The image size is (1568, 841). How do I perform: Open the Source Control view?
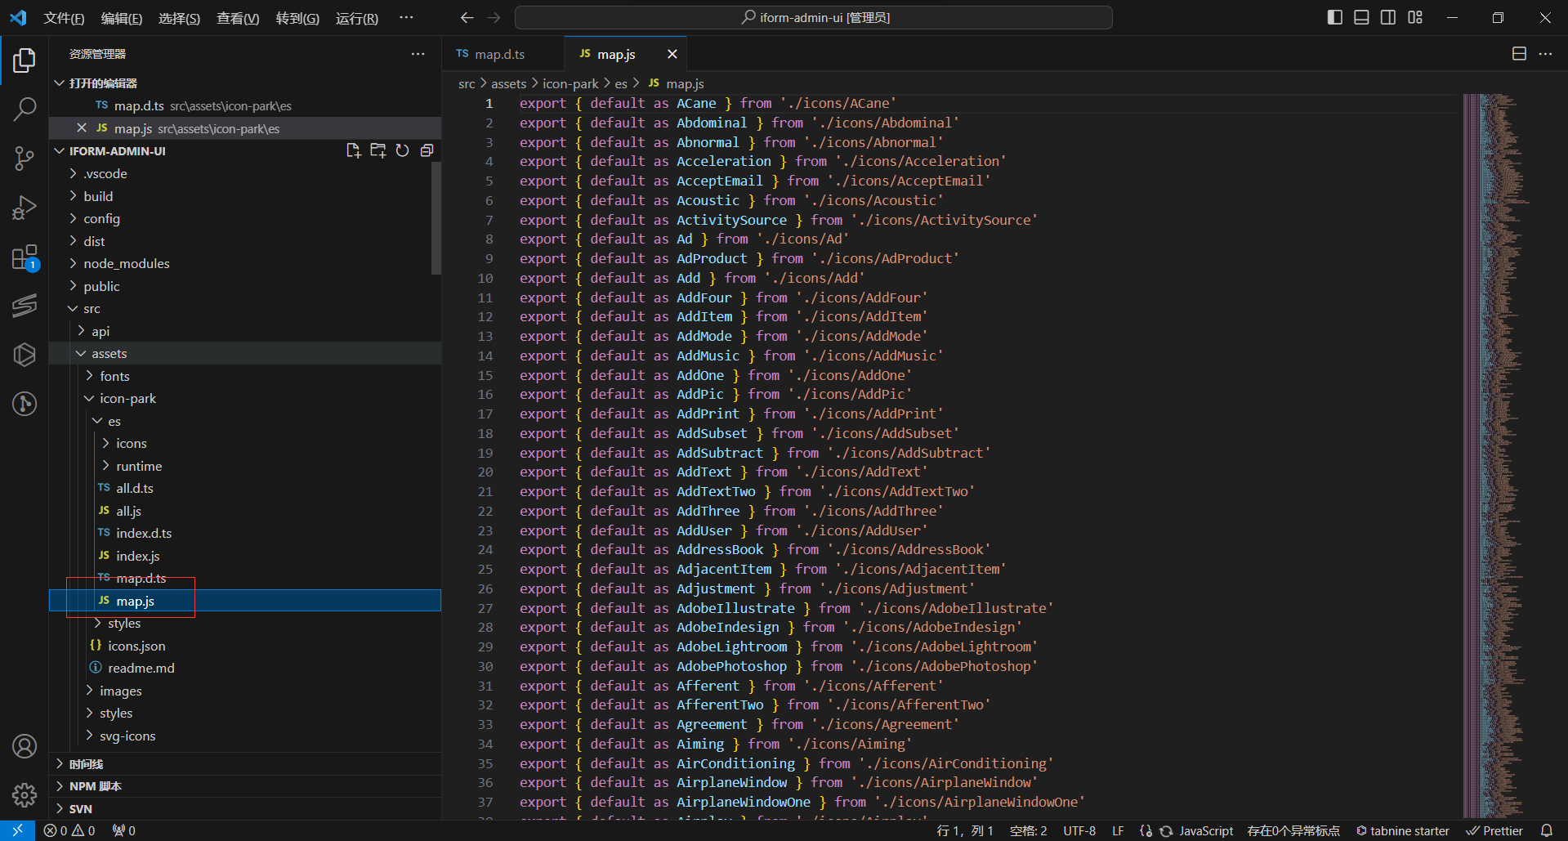(x=25, y=158)
